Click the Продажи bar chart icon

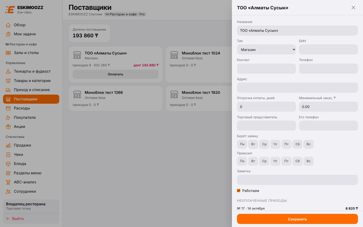[x=8, y=145]
